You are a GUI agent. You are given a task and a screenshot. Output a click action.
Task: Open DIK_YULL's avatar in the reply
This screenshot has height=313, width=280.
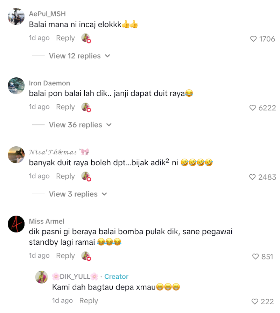pos(42,277)
